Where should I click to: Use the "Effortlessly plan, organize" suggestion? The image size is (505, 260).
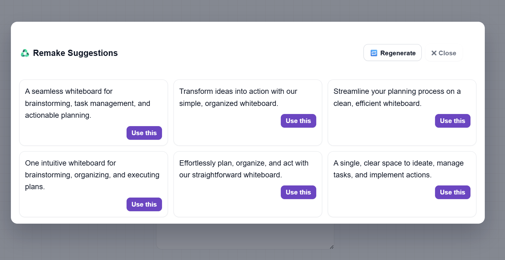point(298,192)
